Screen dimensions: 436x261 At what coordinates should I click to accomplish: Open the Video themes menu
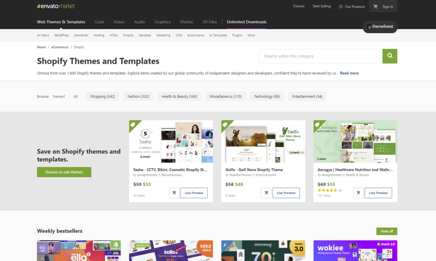[119, 21]
